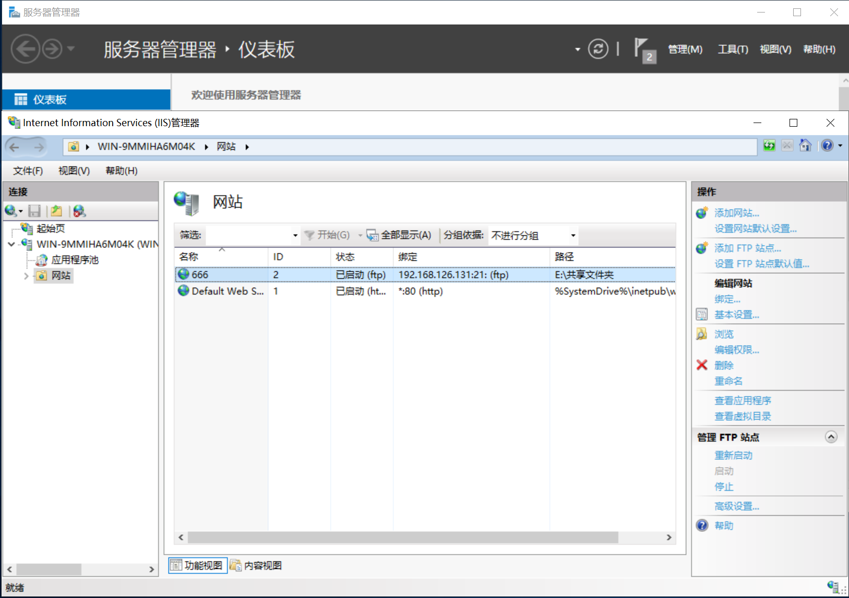Collapse the 管理 FTP 站点 section
The width and height of the screenshot is (849, 598).
(831, 437)
